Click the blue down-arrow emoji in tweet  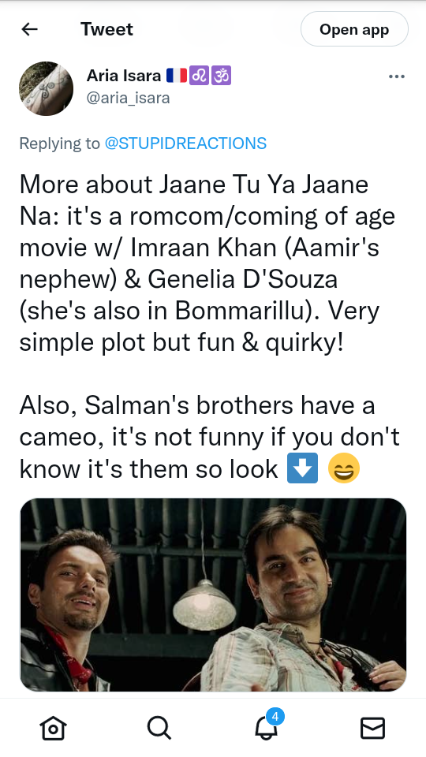pos(302,468)
